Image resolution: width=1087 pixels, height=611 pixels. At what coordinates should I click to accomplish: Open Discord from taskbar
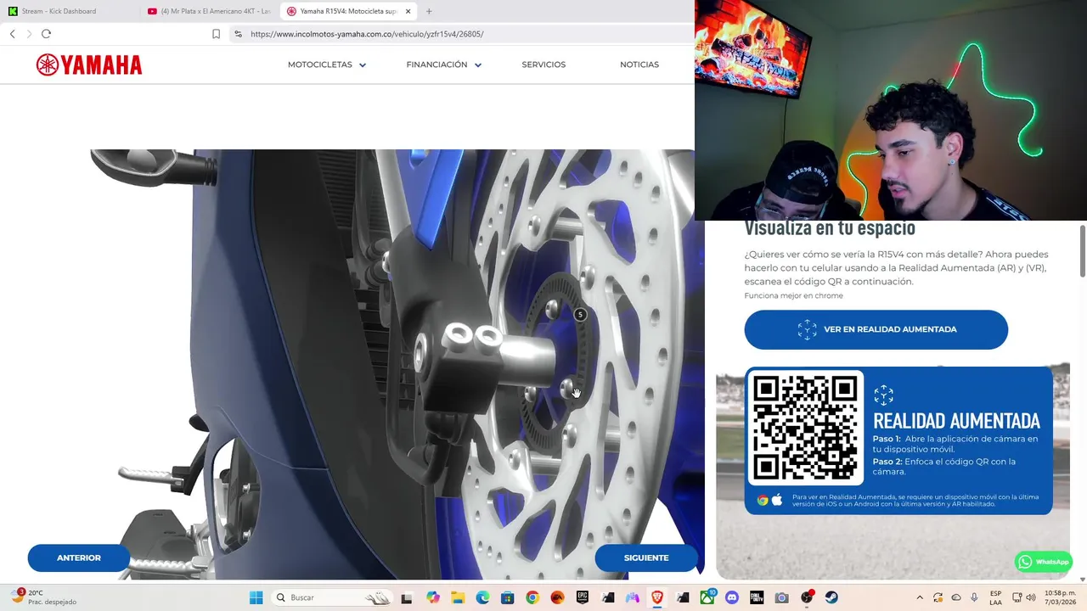732,597
